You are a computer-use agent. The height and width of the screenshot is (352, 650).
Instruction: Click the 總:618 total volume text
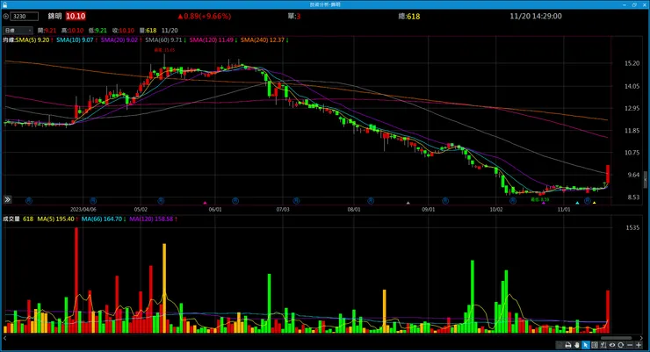pos(409,16)
